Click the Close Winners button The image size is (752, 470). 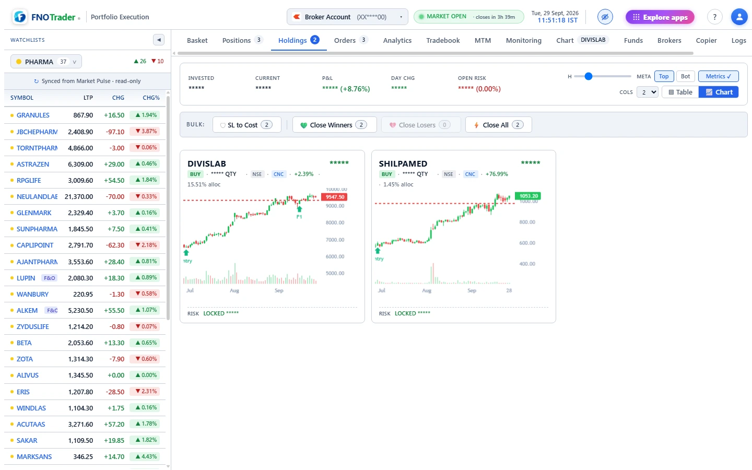[335, 125]
